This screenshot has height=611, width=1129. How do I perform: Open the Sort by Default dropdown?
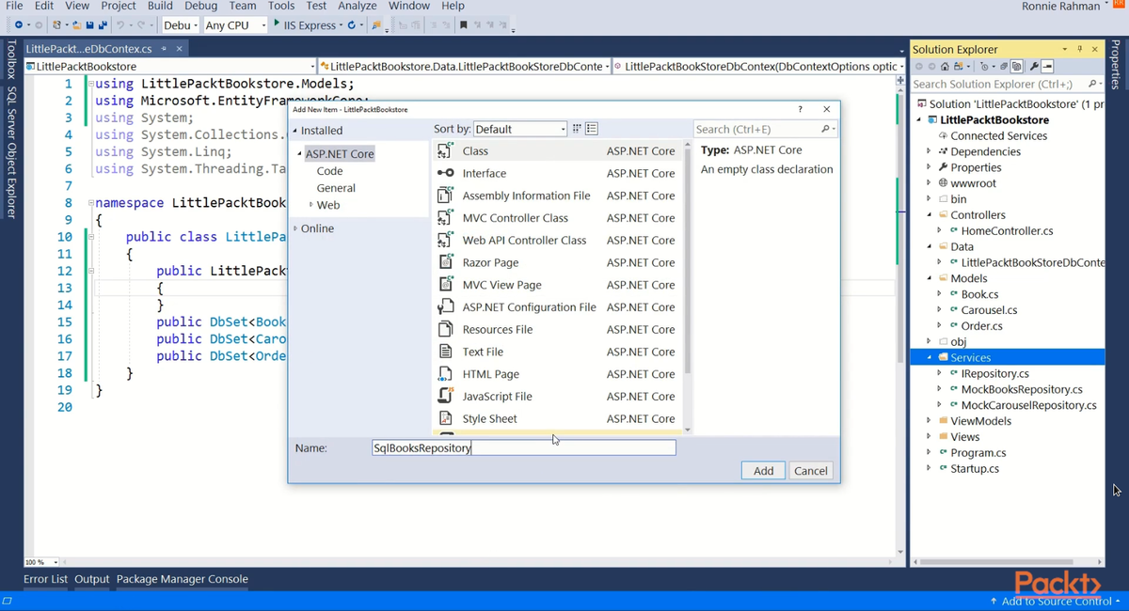coord(520,129)
